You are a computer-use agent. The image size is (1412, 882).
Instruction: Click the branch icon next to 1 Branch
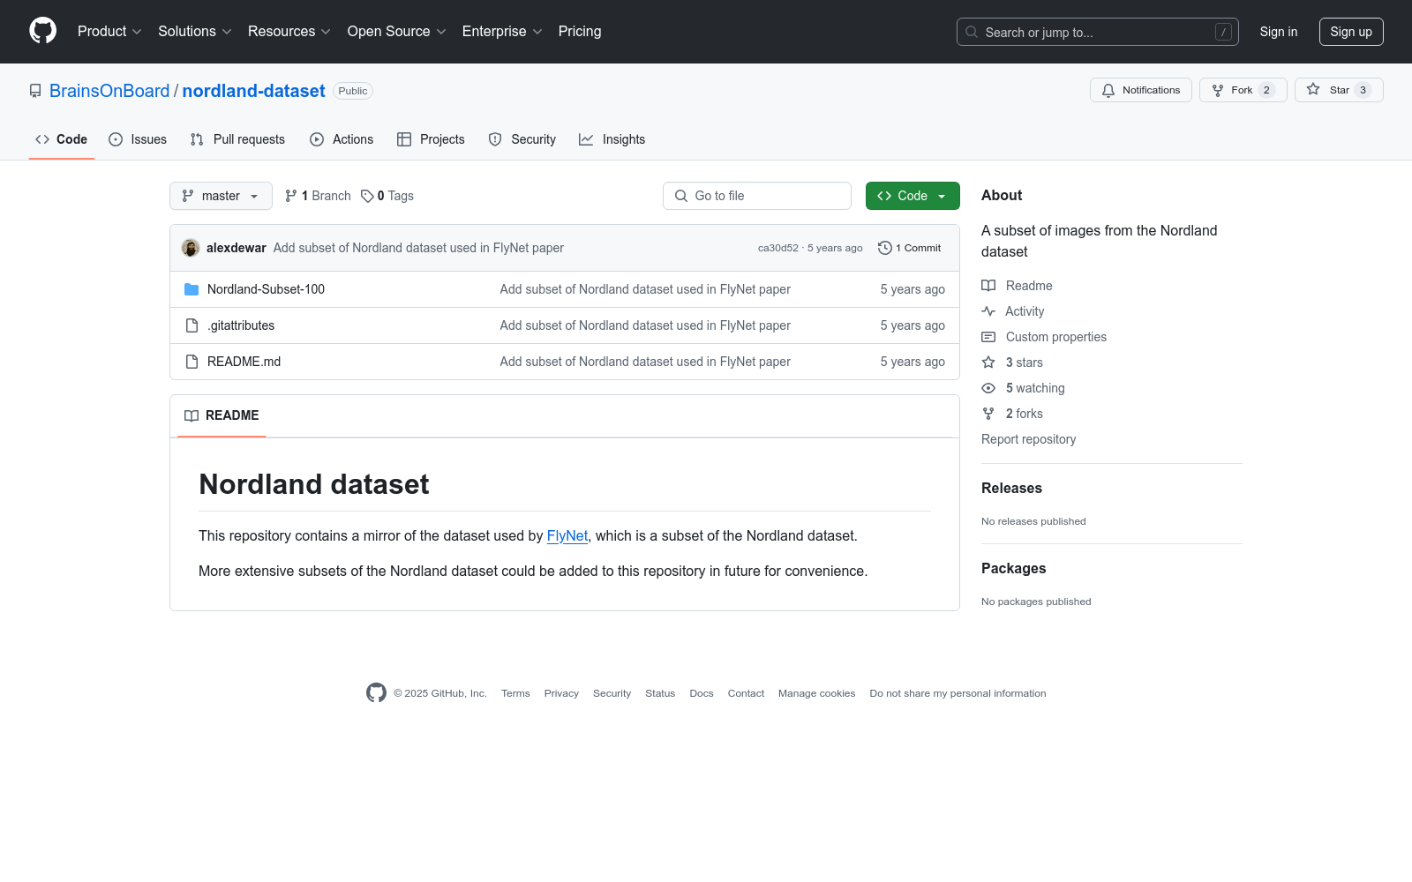click(x=291, y=196)
